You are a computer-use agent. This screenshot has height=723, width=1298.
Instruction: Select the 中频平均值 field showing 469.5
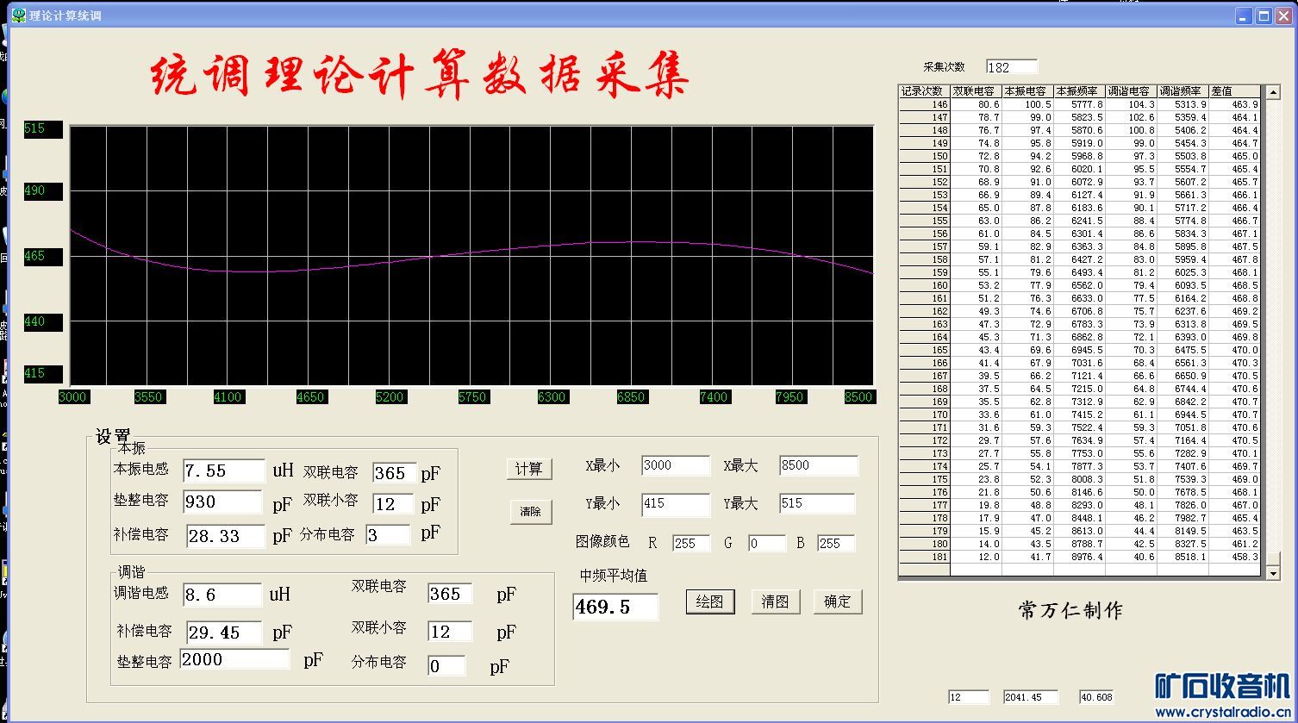pos(615,607)
